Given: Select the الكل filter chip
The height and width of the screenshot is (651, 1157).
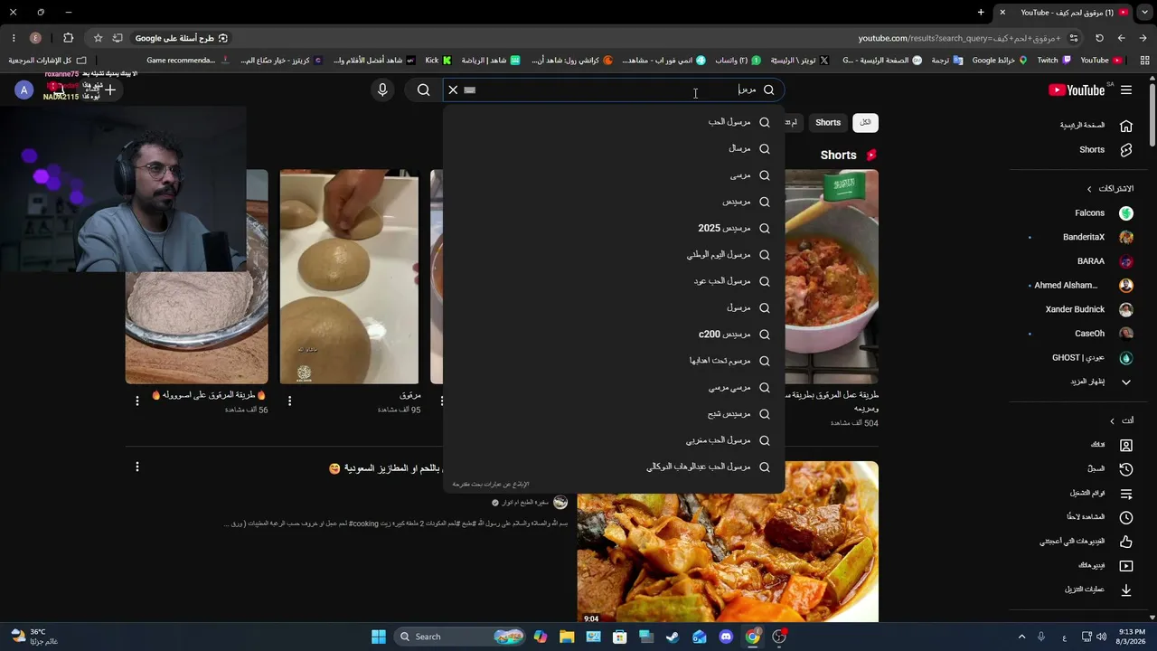Looking at the screenshot, I should point(865,122).
